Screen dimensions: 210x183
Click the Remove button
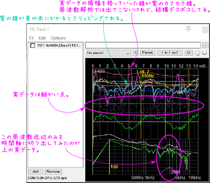pyautogui.click(x=53, y=171)
